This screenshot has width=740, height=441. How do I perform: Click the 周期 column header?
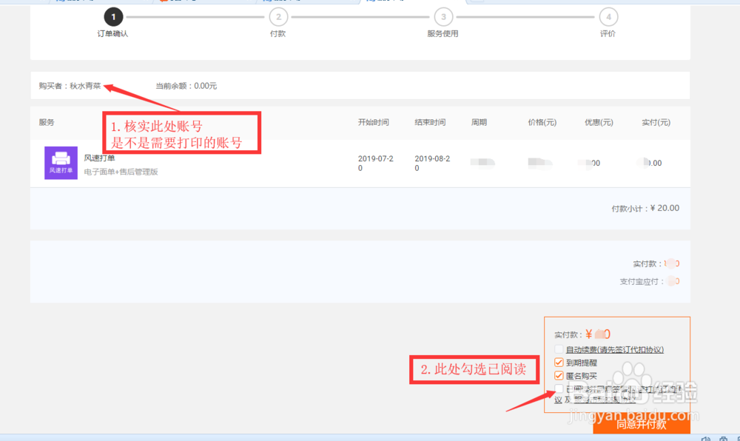point(479,122)
